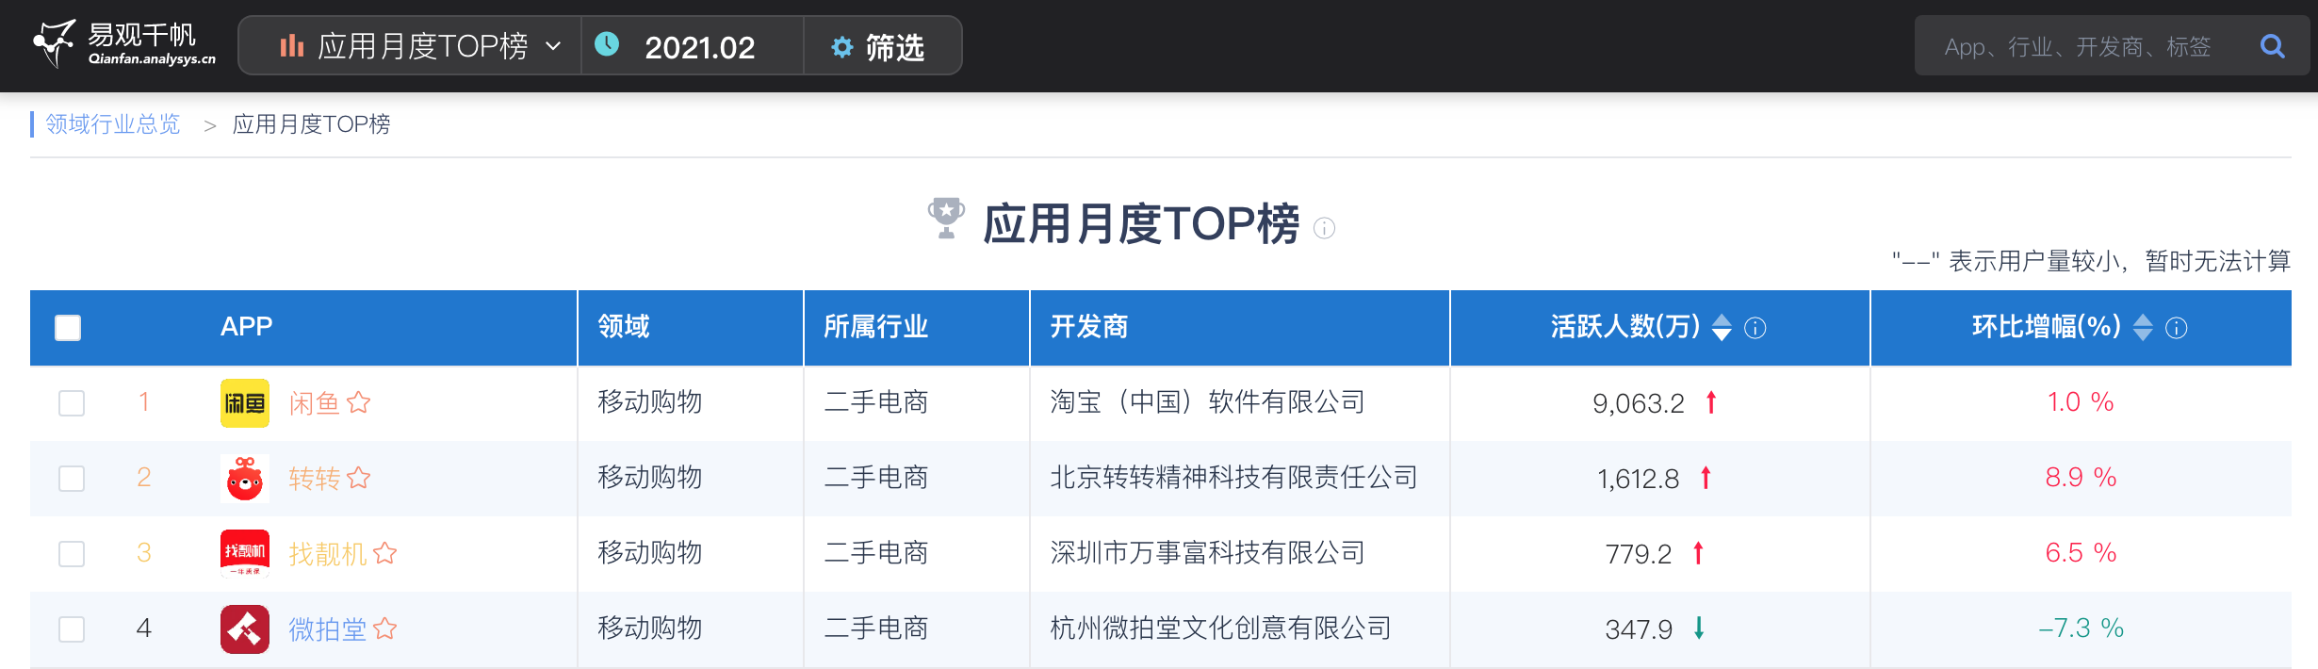Click the 找靓机 app icon

(x=245, y=554)
